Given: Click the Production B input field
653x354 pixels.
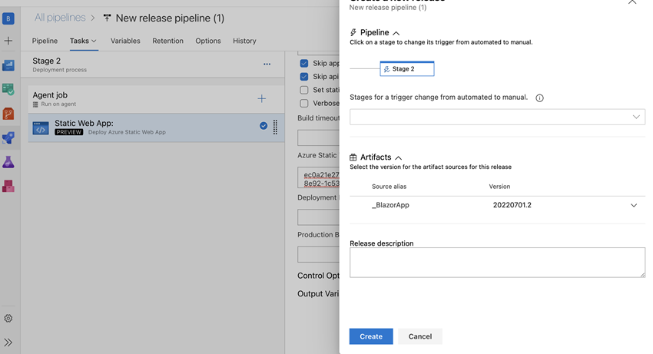Looking at the screenshot, I should (319, 254).
